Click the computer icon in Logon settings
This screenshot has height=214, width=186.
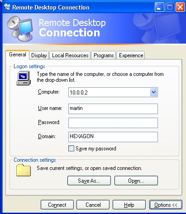[x=24, y=78]
